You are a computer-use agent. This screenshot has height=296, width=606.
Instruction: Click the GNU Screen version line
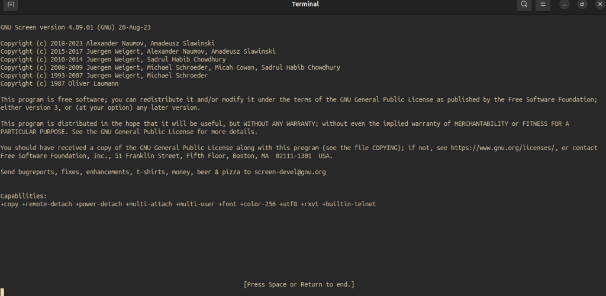pyautogui.click(x=75, y=27)
